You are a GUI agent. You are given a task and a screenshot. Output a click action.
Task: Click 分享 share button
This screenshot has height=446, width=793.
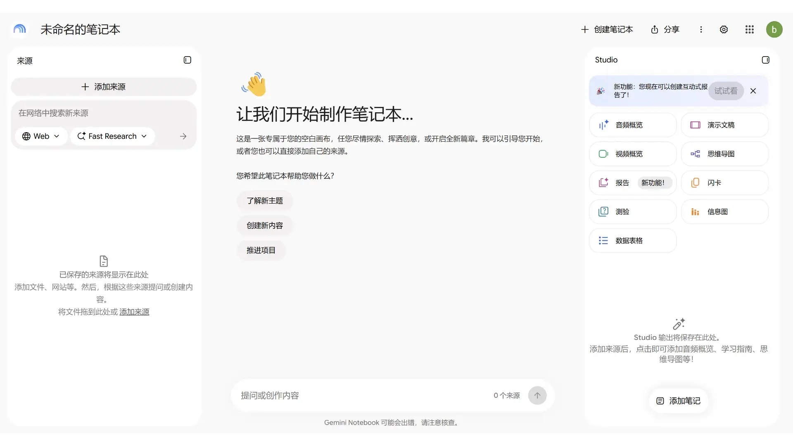pos(665,29)
